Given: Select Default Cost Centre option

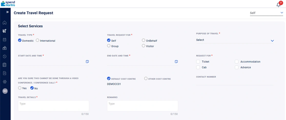Looking at the screenshot, I should (109, 79).
